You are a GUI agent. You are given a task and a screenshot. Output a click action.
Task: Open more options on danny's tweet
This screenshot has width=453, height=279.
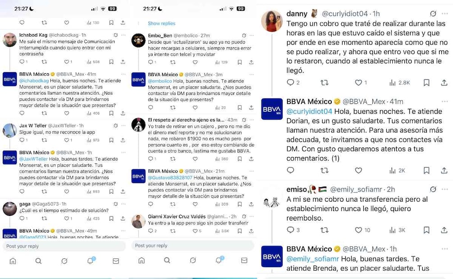point(444,13)
